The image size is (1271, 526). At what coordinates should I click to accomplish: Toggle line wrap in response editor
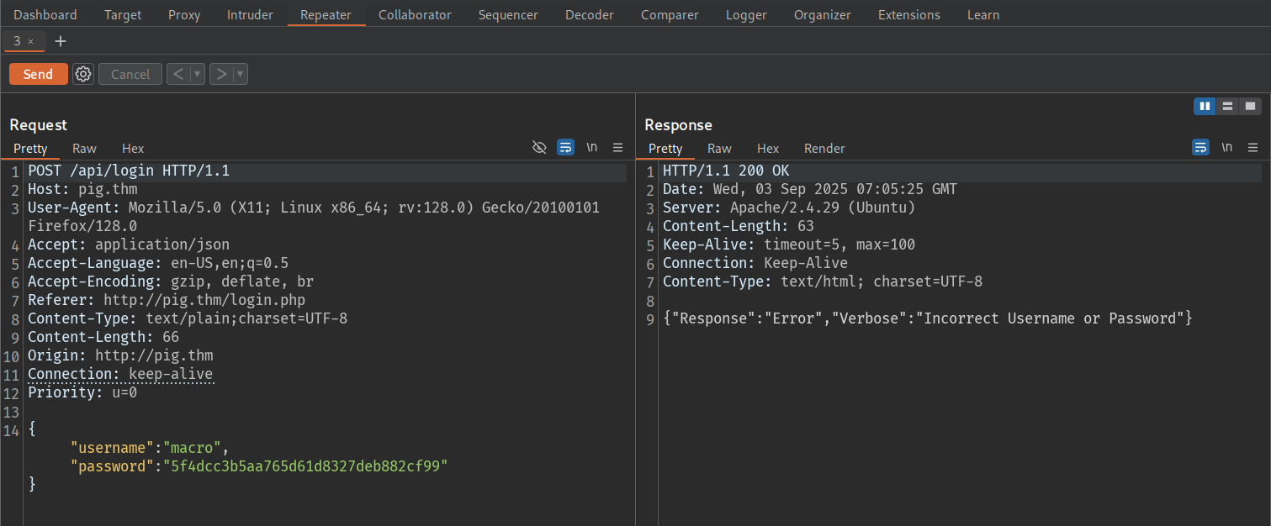pos(1200,147)
